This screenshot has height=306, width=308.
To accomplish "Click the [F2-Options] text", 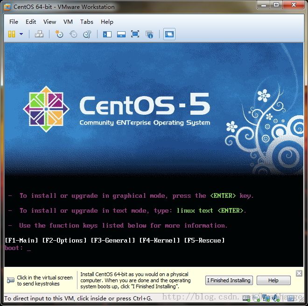I will click(64, 240).
